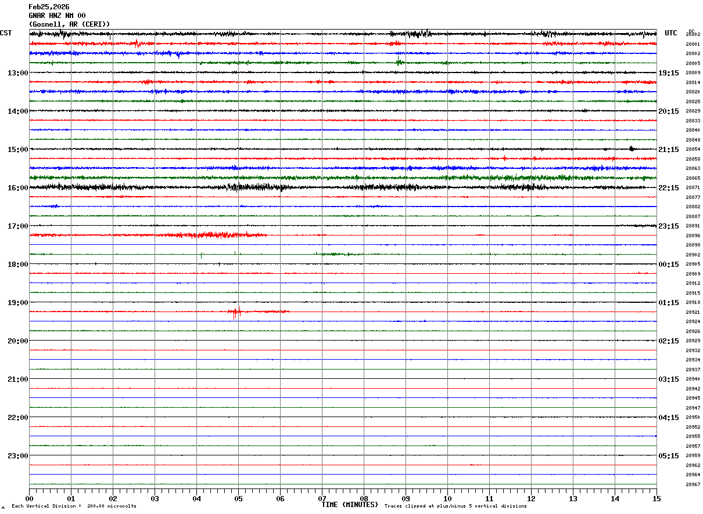
Task: Click the large red spike on the 19:15 trace
Action: click(x=235, y=312)
